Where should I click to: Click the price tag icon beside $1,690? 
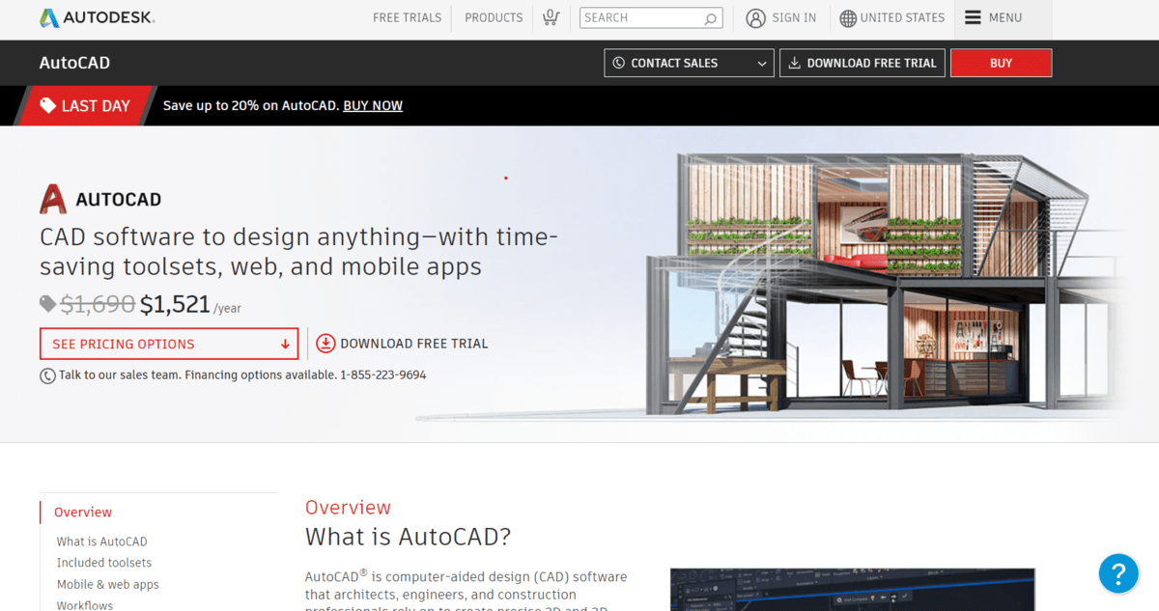click(47, 304)
